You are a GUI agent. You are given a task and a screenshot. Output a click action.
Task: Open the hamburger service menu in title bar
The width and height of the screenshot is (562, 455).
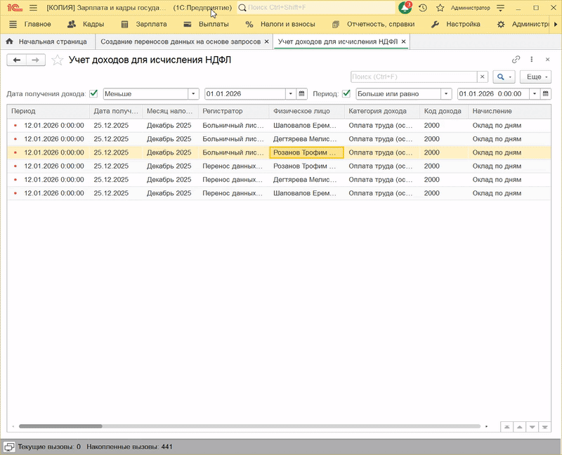point(33,8)
